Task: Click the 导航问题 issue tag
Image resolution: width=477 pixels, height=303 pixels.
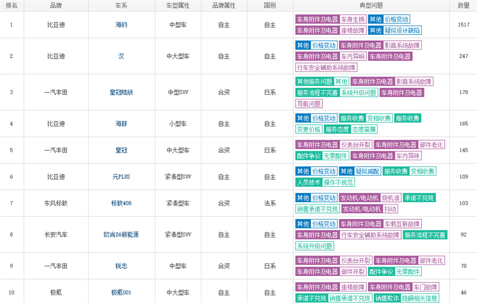Action: (309, 104)
